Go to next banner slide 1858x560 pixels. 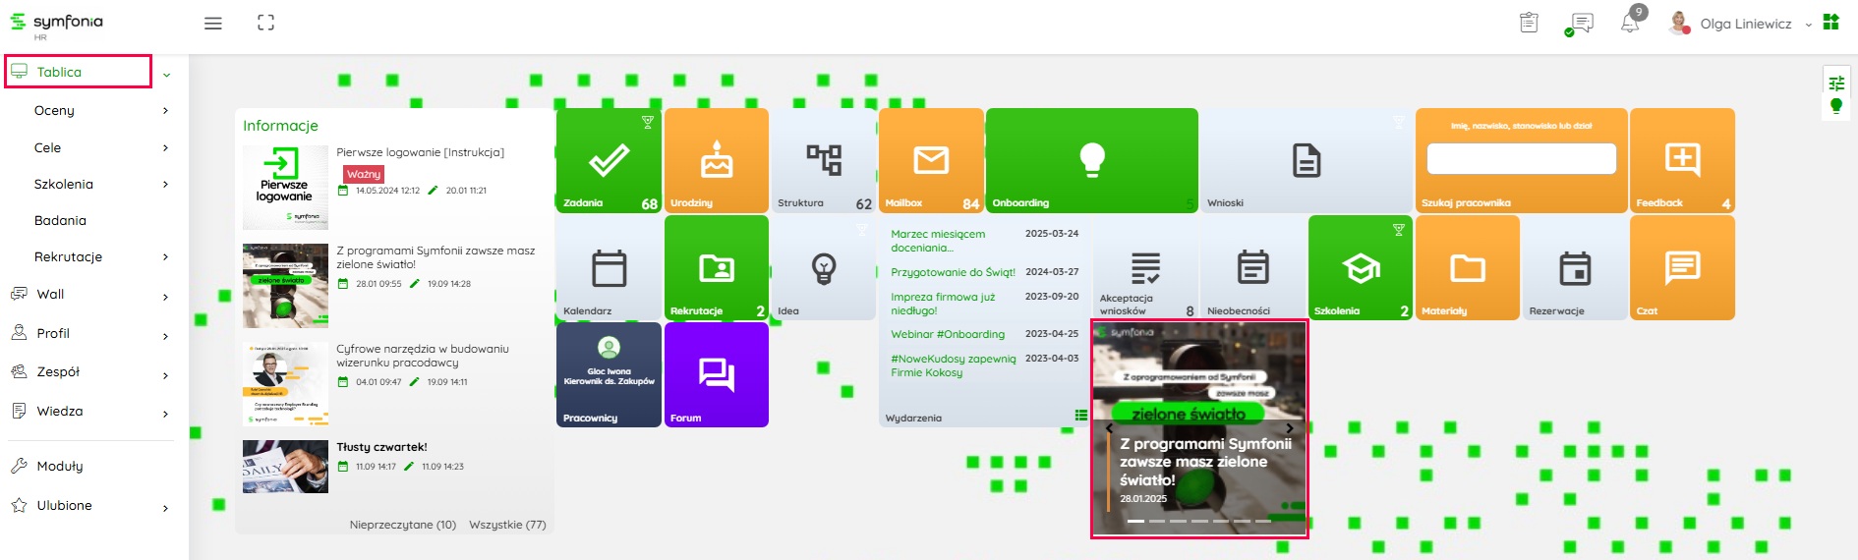1290,428
